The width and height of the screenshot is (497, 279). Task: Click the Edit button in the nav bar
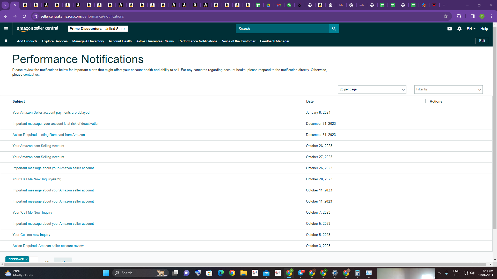[x=482, y=41]
